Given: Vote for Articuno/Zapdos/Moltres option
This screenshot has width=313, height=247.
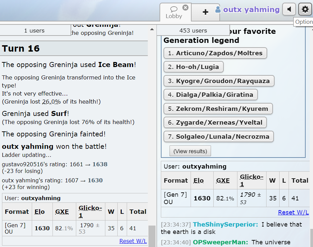Looking at the screenshot, I should [215, 53].
